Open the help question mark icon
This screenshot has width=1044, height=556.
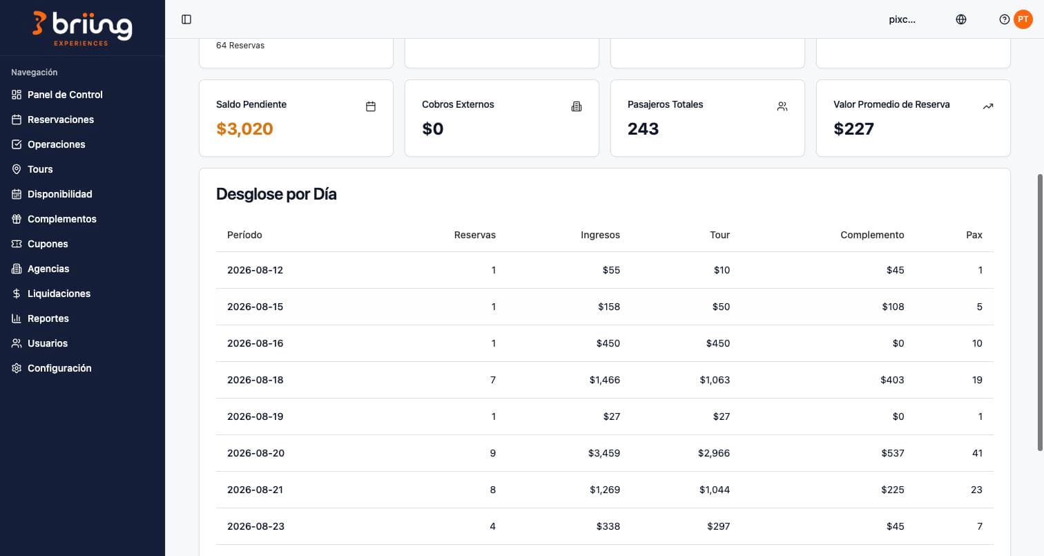(x=1005, y=19)
